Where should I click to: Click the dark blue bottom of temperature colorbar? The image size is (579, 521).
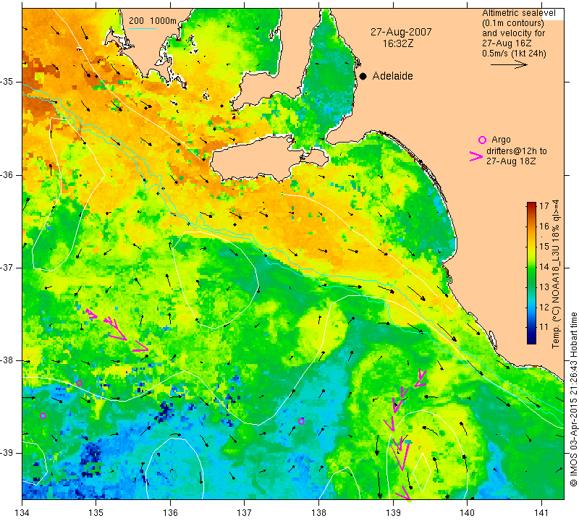point(531,340)
